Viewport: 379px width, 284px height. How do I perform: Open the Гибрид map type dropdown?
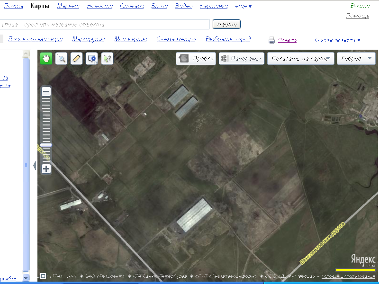[356, 59]
